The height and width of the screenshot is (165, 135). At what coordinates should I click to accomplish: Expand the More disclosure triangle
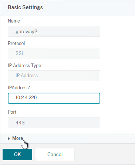[x=9, y=139]
